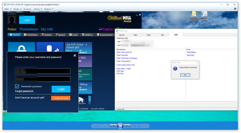Click the username input field
241x133 pixels.
43,71
